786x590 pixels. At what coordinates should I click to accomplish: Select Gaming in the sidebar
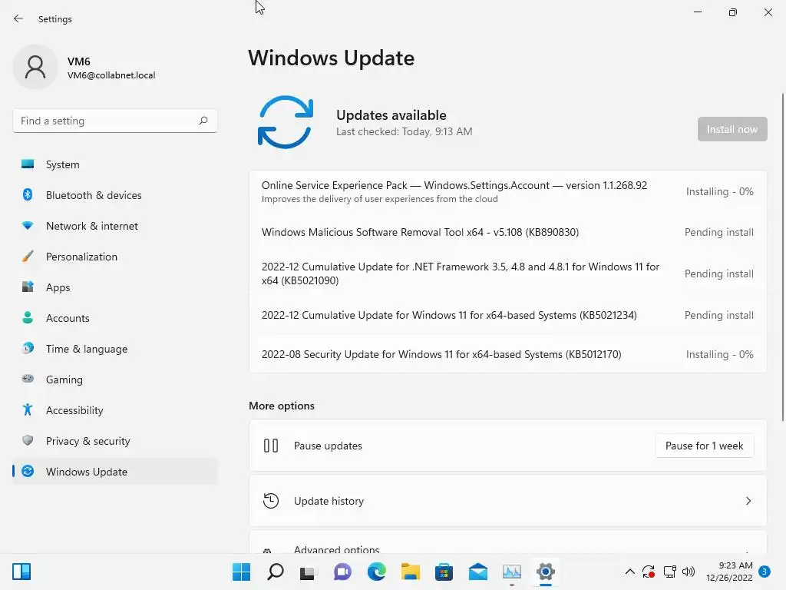(x=115, y=380)
